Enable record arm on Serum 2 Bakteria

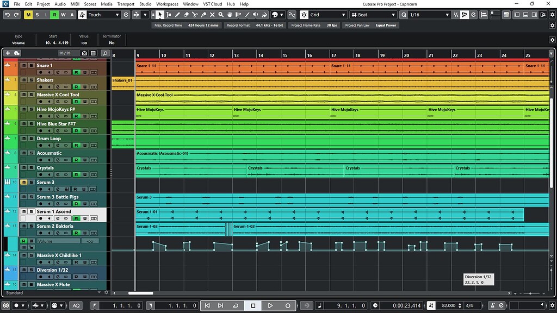(x=41, y=233)
